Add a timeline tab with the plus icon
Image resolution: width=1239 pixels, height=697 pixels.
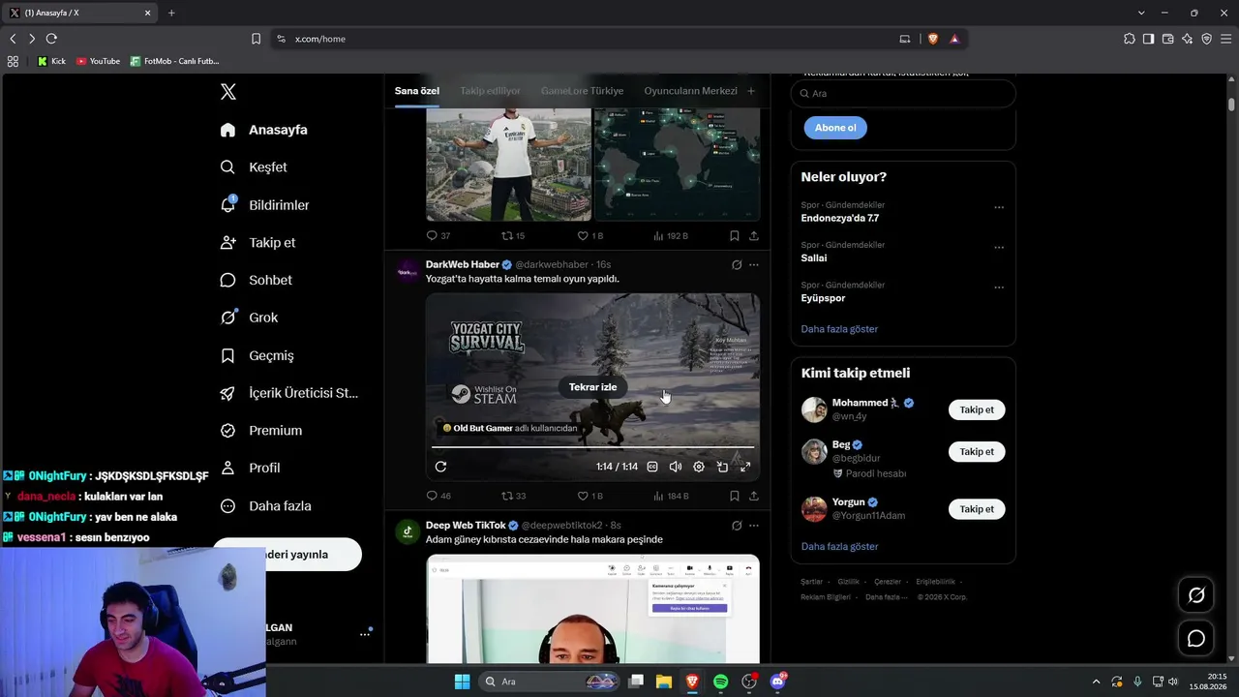click(750, 91)
